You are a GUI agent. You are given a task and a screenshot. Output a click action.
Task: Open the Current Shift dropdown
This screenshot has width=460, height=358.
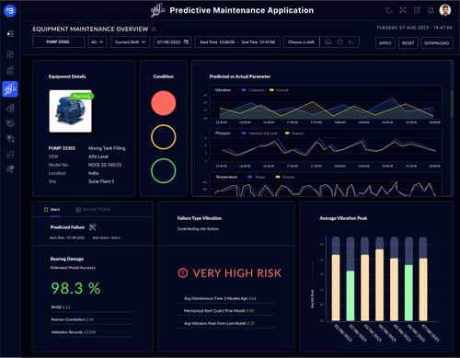coord(130,42)
